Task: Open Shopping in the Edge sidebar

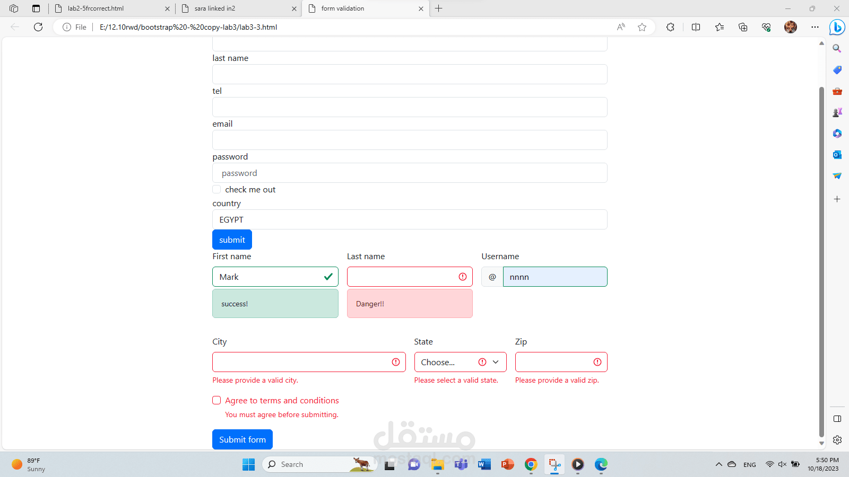Action: 837,69
